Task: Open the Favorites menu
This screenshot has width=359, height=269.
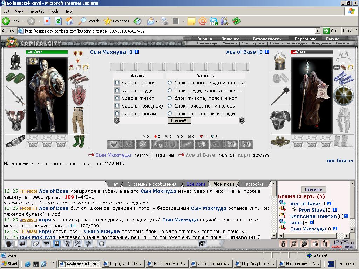Action: (36, 11)
